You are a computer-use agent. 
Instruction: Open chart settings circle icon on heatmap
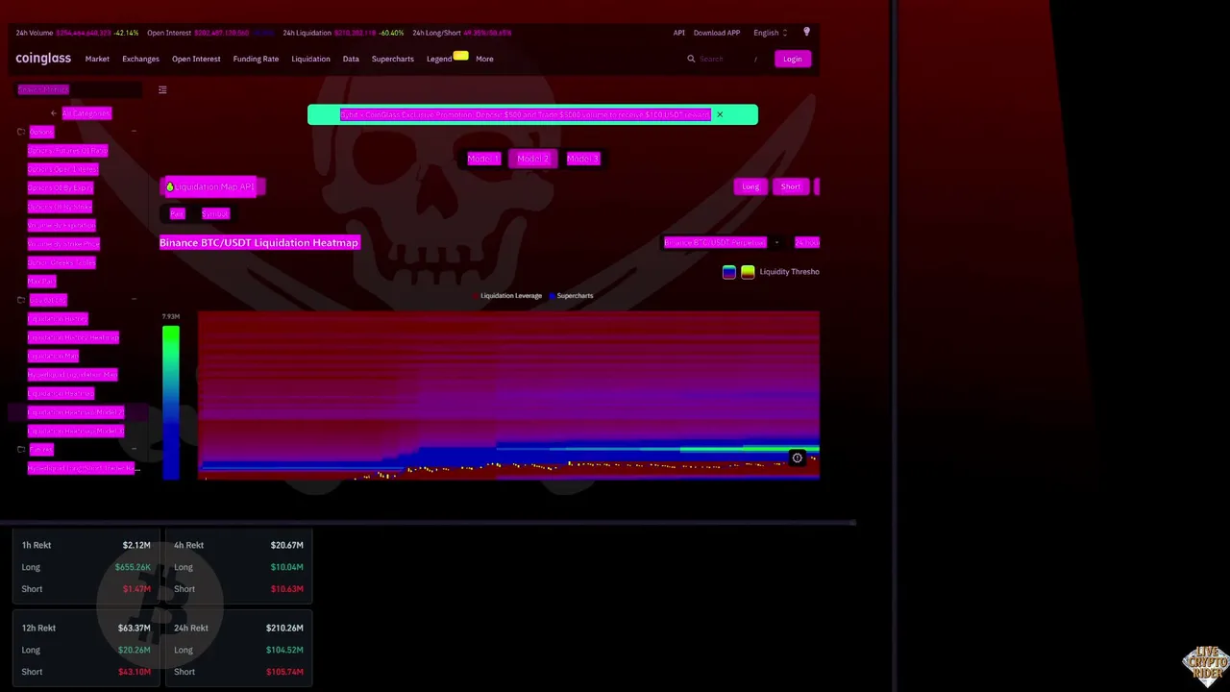797,458
